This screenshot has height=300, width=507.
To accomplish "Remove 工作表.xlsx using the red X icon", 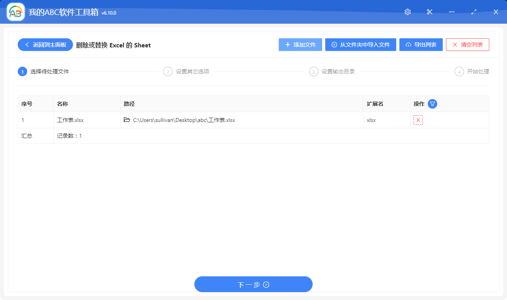I will tap(418, 120).
